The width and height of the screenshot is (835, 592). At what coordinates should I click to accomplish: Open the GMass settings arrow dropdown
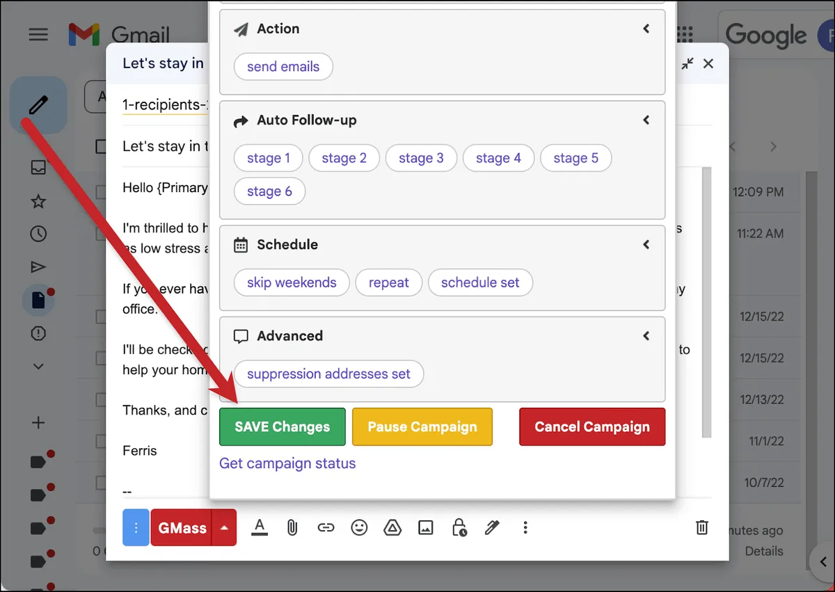click(x=224, y=528)
